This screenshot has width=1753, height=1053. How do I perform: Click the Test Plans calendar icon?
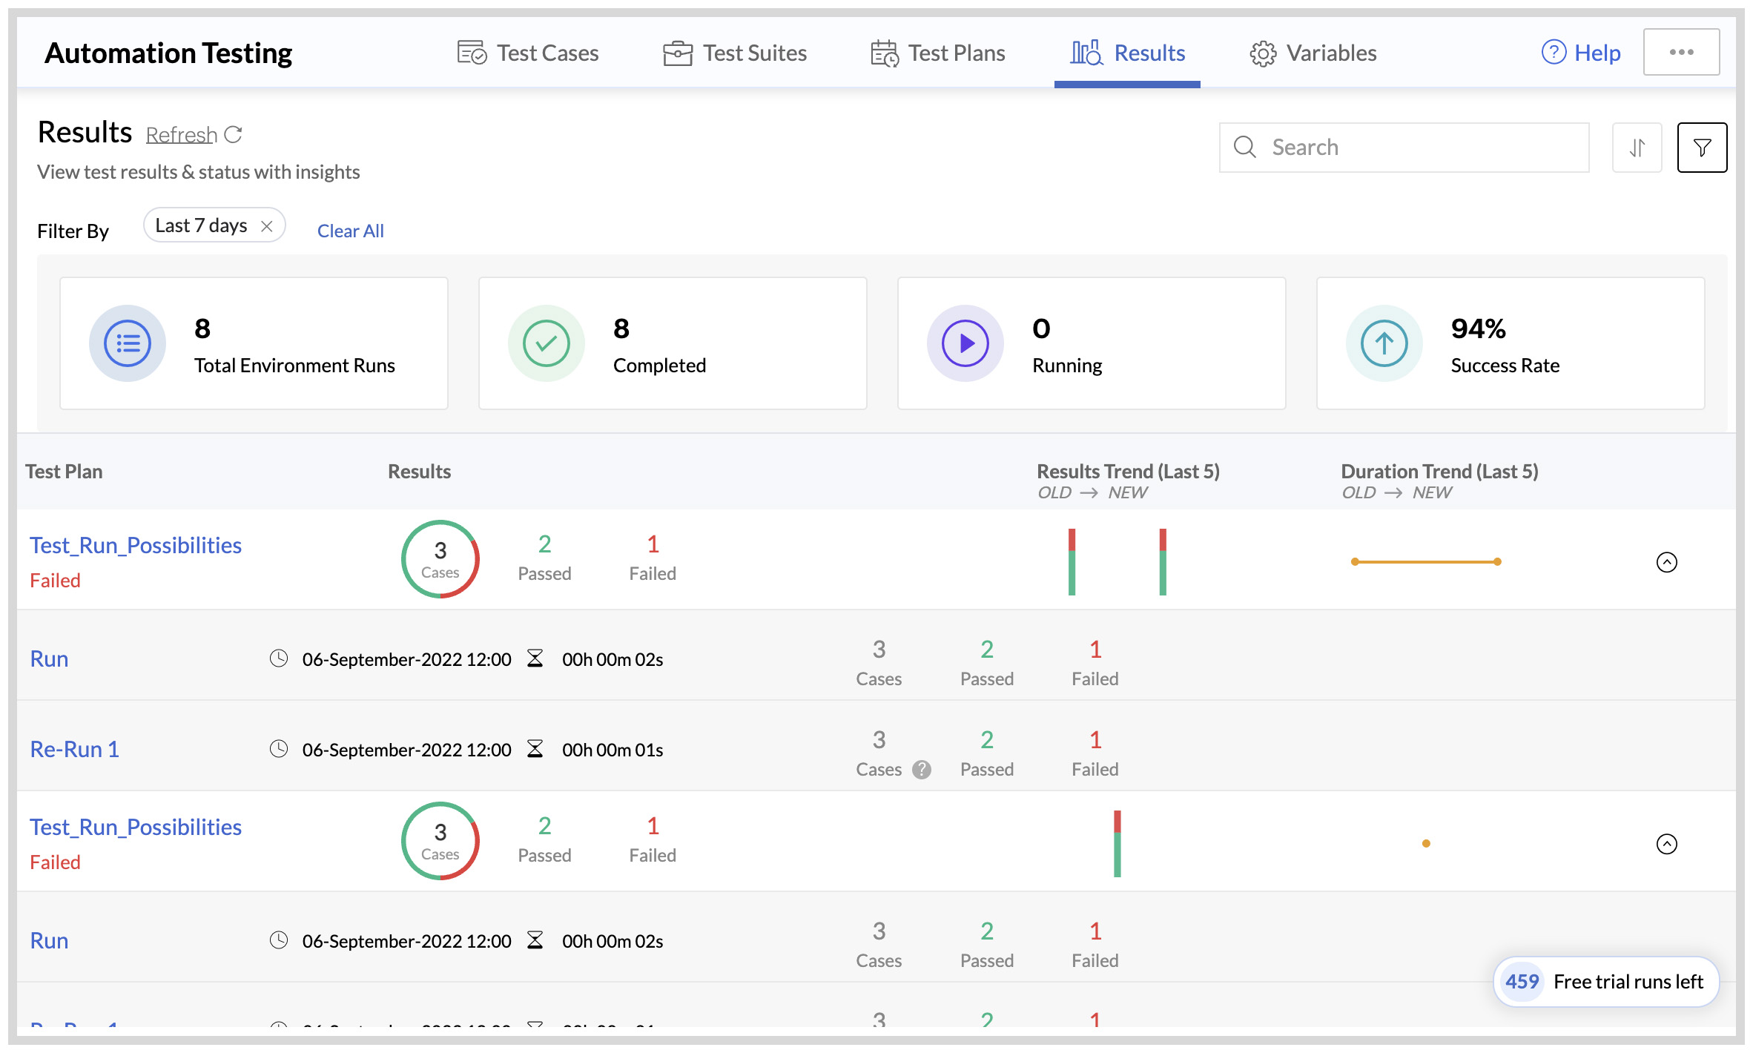[x=885, y=53]
